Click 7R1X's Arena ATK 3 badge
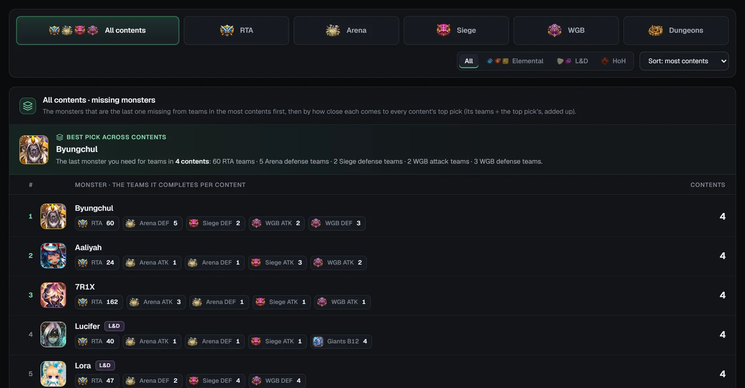The width and height of the screenshot is (745, 388). tap(156, 302)
